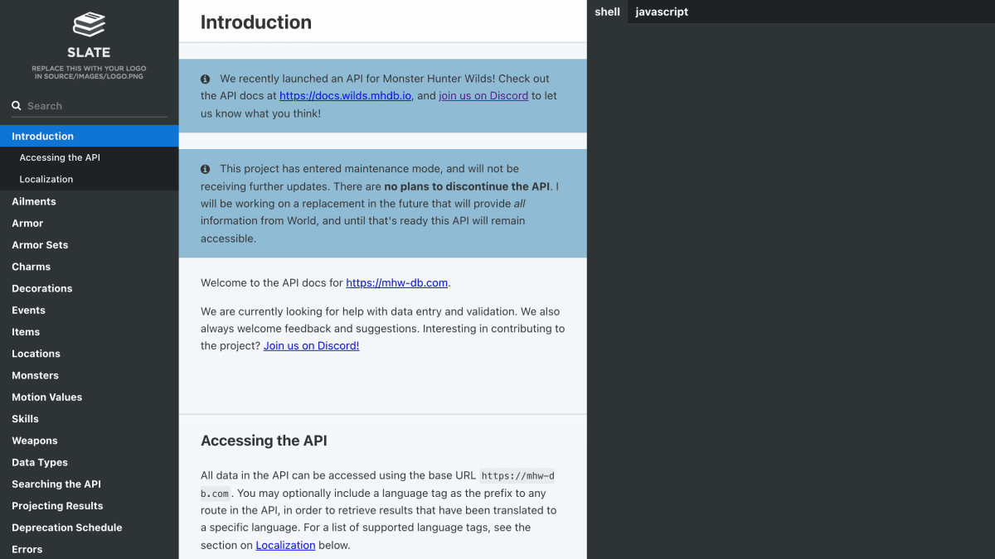Open the https://mhw-db.com link
The image size is (995, 559).
[397, 283]
